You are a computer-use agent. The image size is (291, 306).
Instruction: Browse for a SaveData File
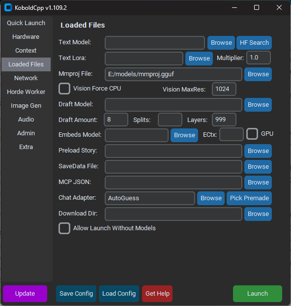coord(258,167)
